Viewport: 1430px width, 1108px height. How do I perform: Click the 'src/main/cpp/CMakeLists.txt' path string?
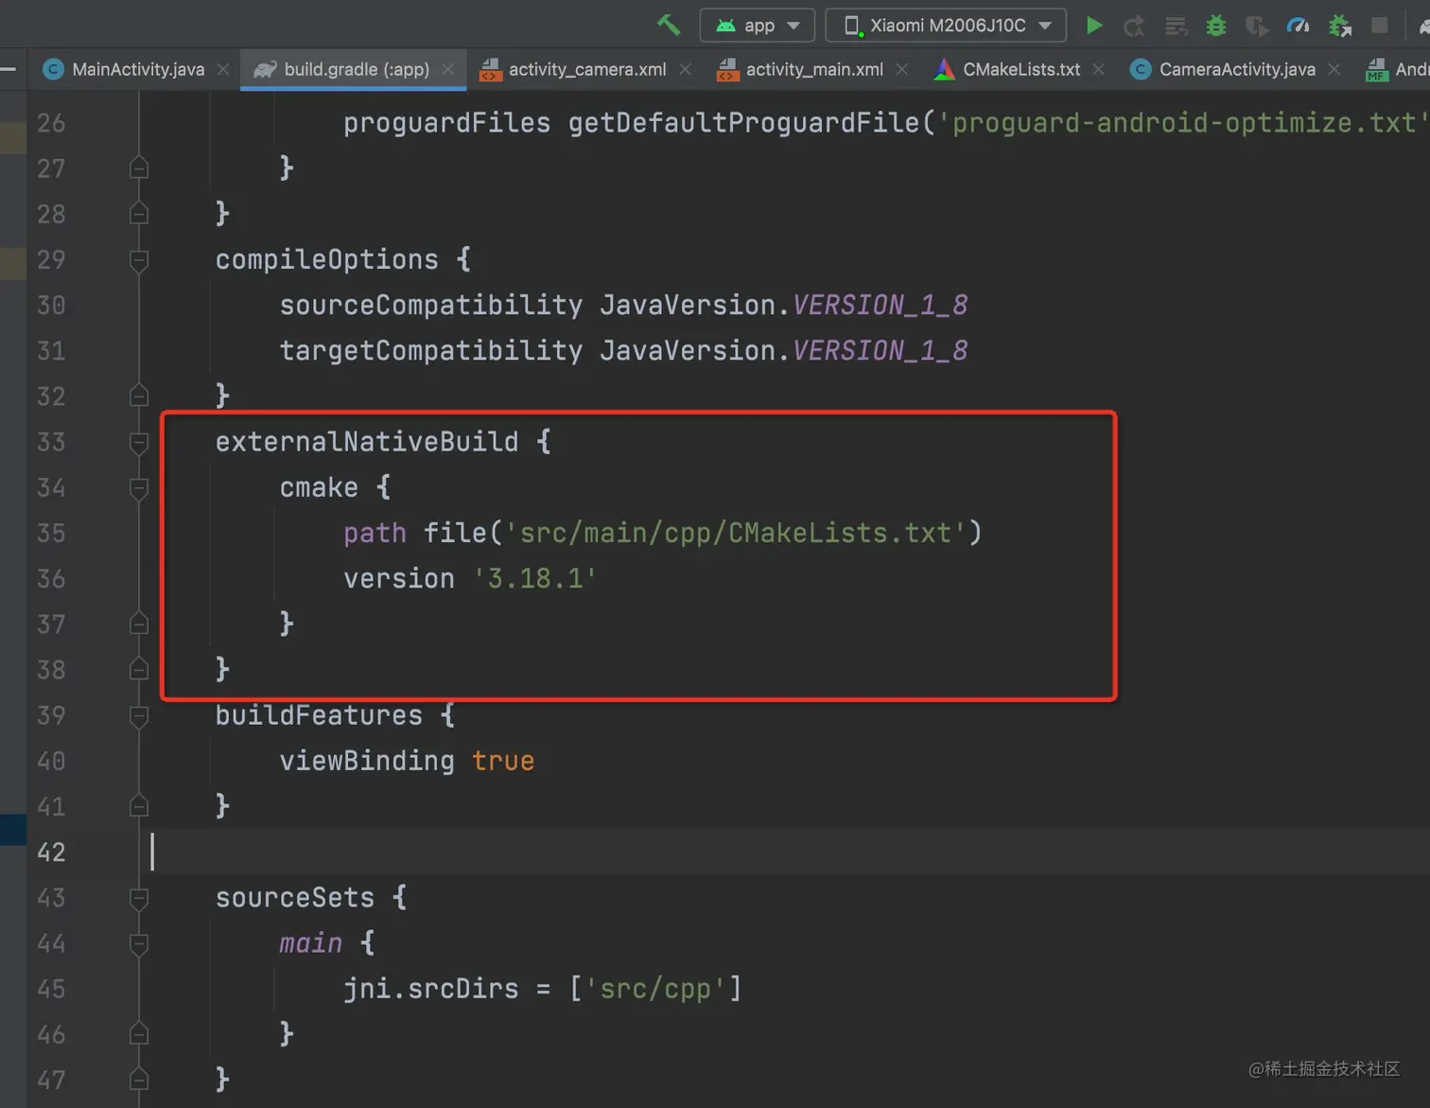click(x=735, y=533)
